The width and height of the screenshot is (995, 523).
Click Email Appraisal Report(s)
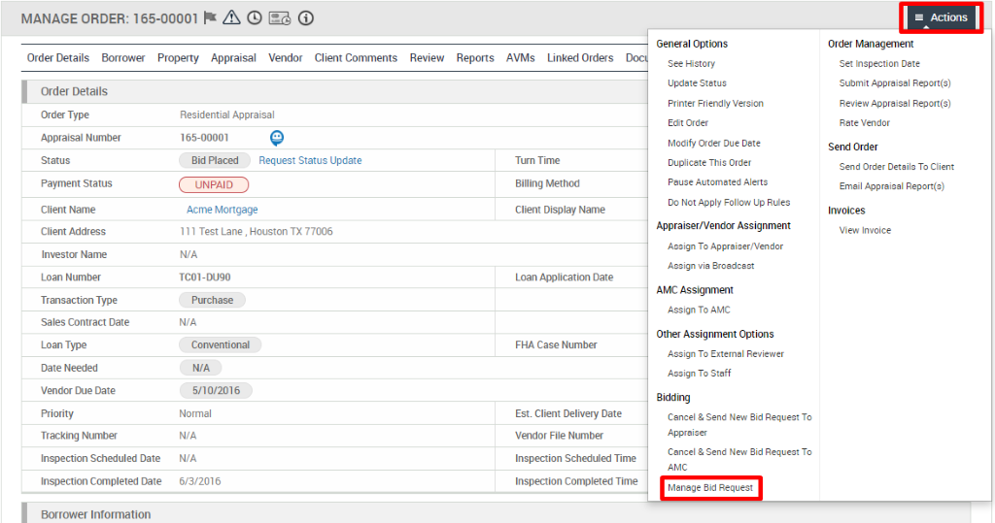(892, 186)
